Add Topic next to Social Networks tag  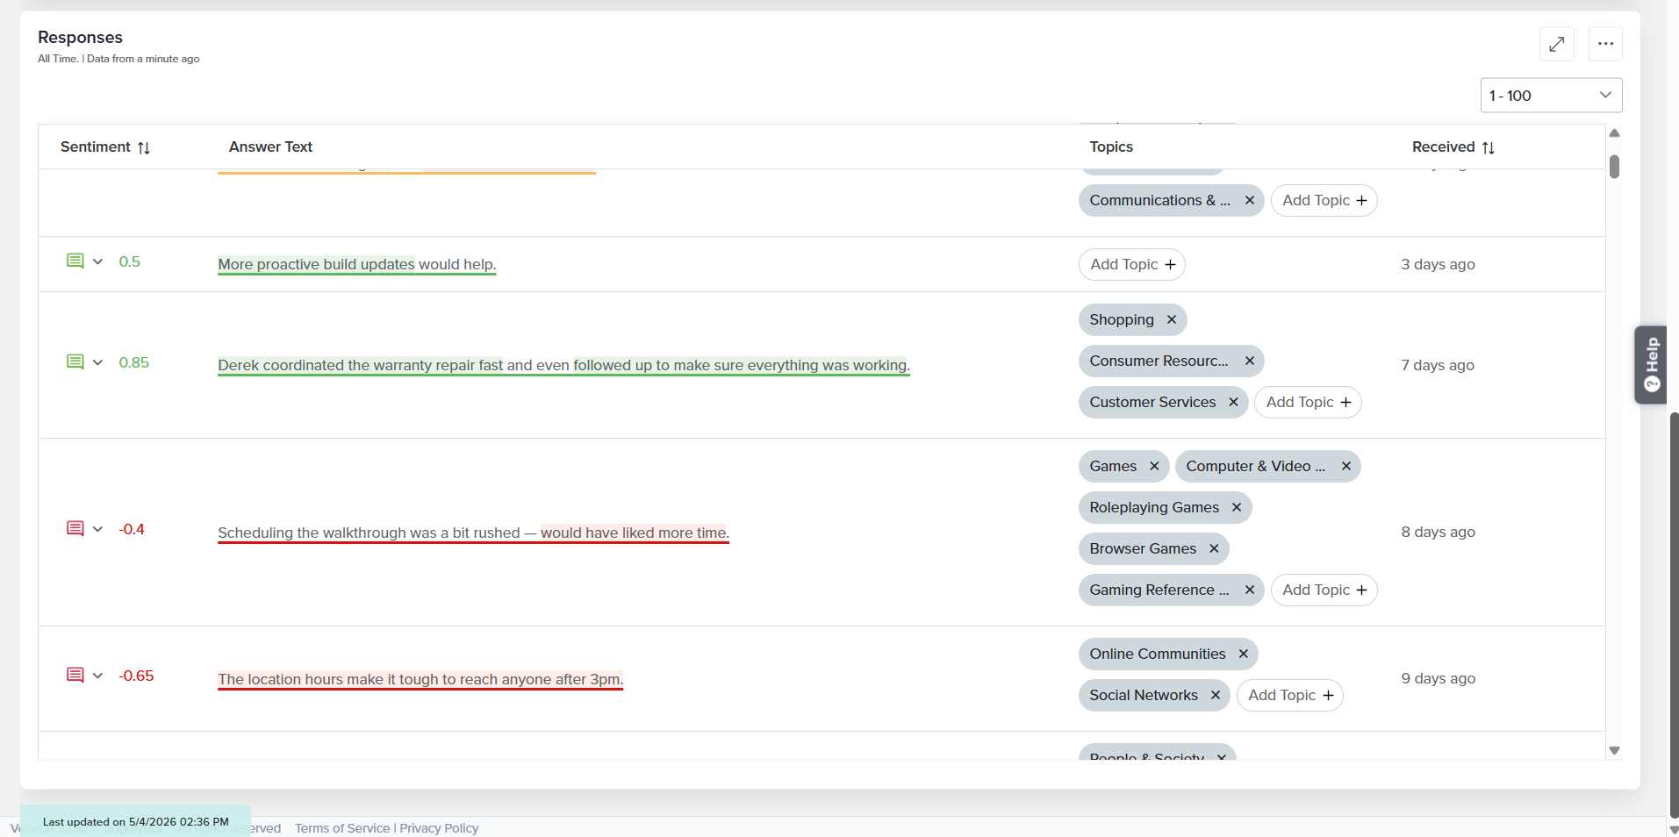pyautogui.click(x=1289, y=695)
